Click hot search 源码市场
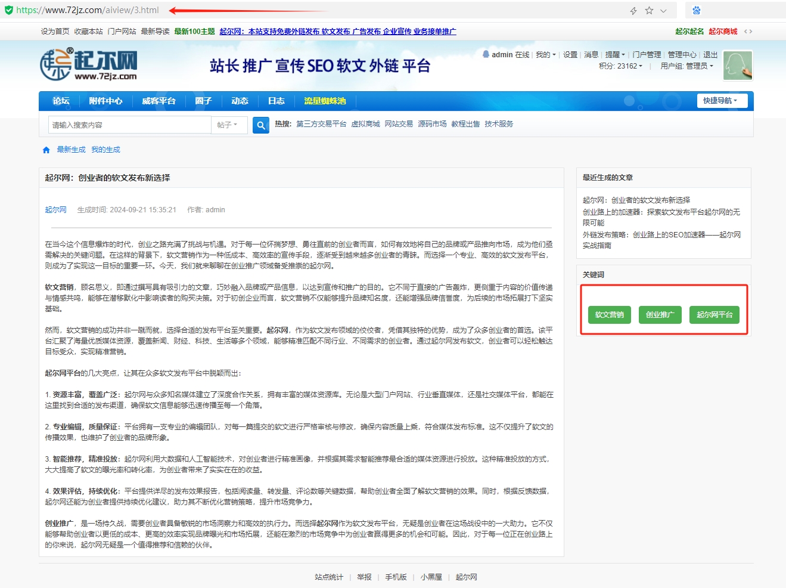The width and height of the screenshot is (786, 588). point(432,124)
